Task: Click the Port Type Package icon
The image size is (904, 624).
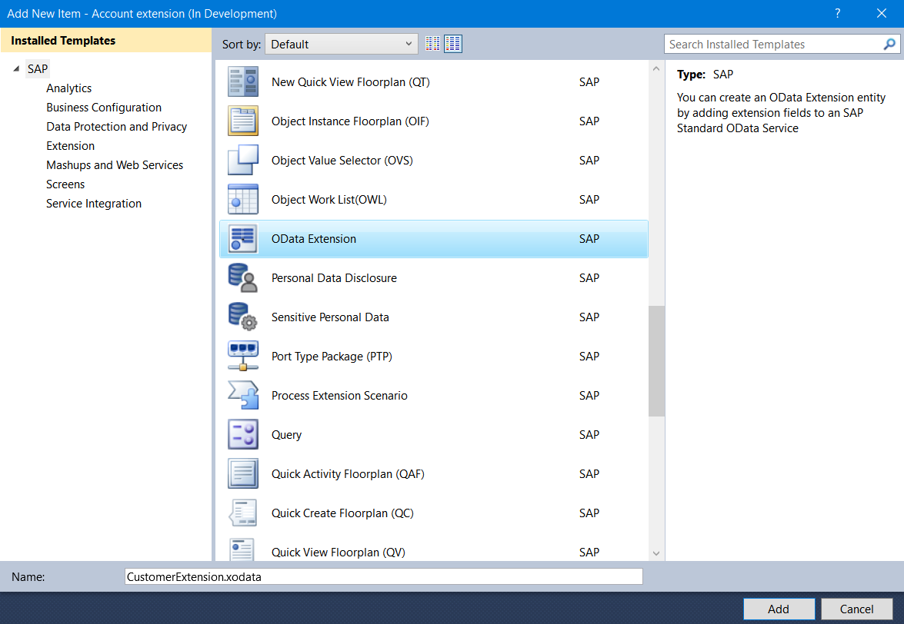Action: (x=243, y=357)
